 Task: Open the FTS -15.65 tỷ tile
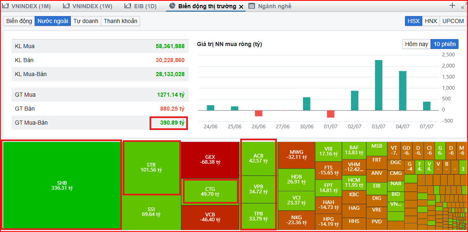(x=328, y=170)
